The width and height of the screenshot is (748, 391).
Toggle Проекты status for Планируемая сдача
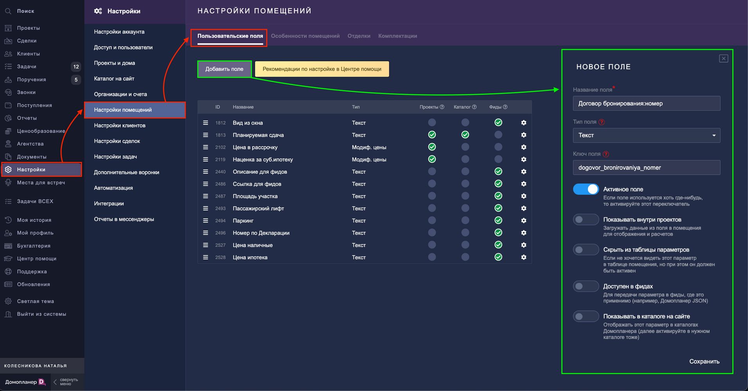pyautogui.click(x=432, y=135)
